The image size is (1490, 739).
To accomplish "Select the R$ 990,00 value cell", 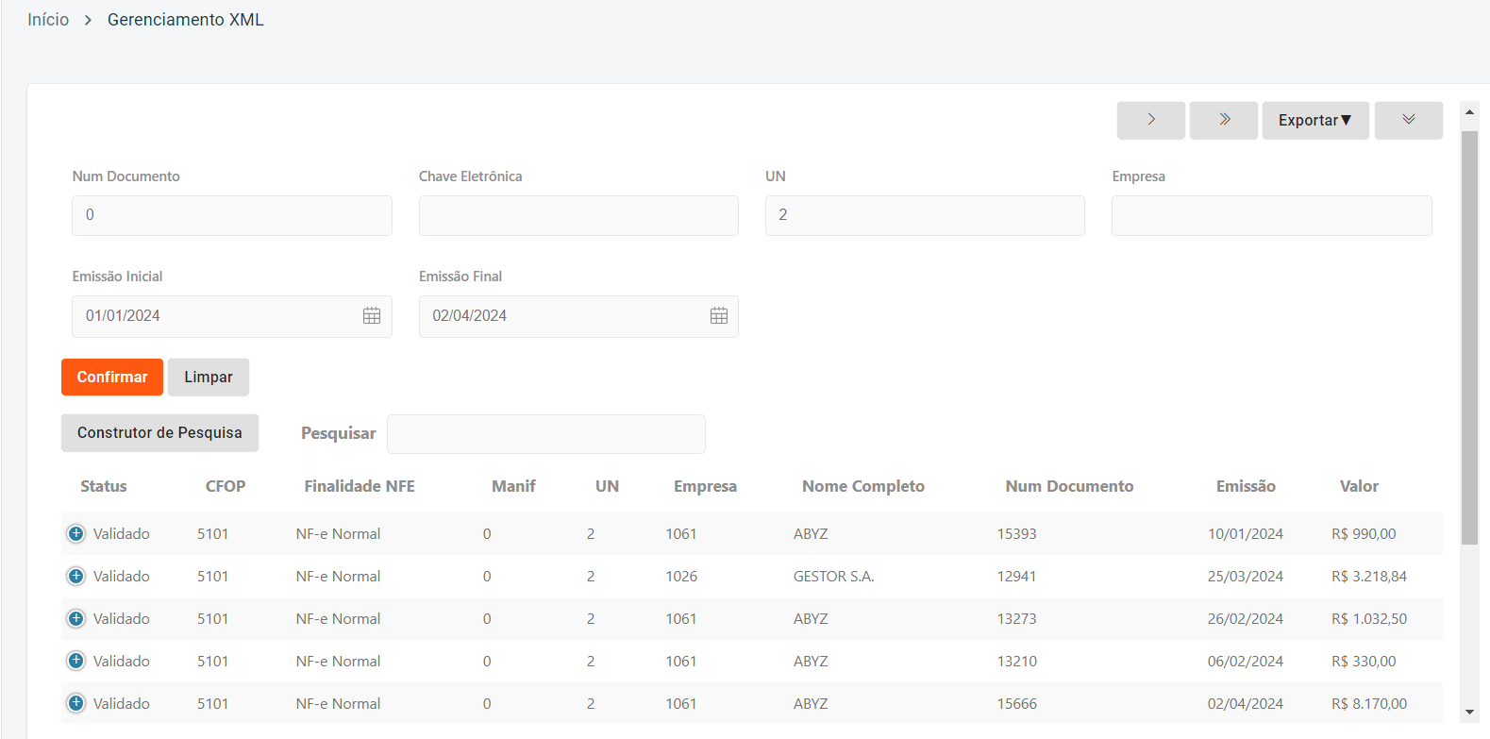I will point(1364,534).
